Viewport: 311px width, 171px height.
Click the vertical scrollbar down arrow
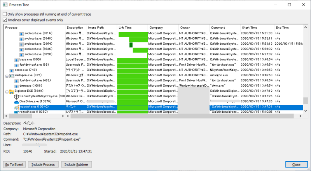pos(306,111)
